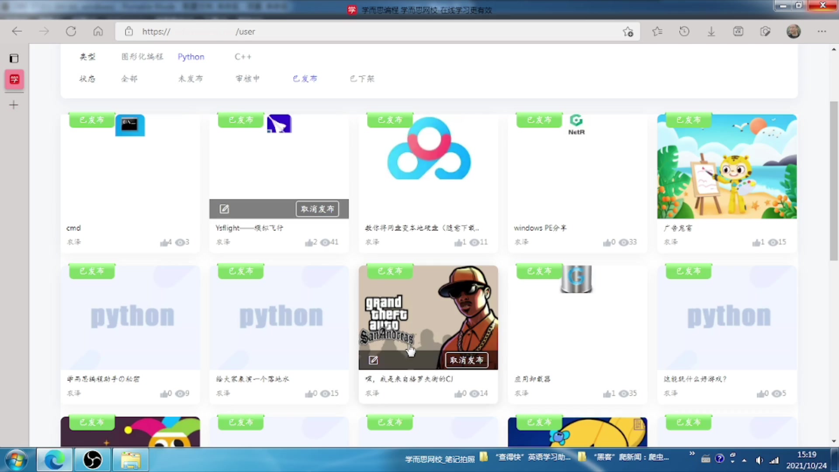Image resolution: width=839 pixels, height=472 pixels.
Task: Click the page vertical scrollbar thumb
Action: (833, 181)
